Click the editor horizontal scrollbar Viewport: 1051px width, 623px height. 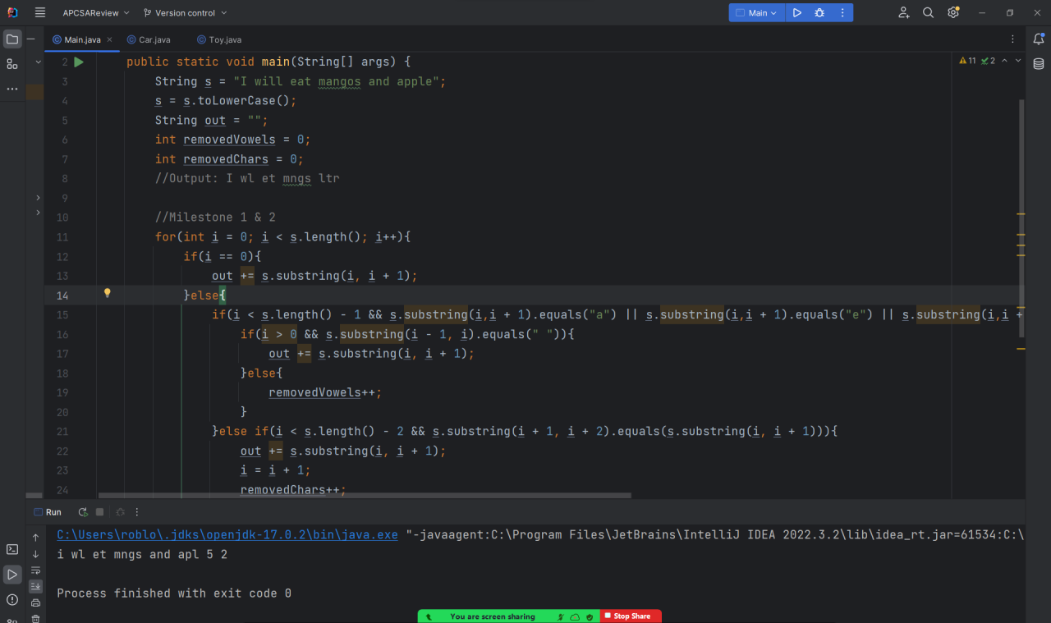pyautogui.click(x=365, y=496)
